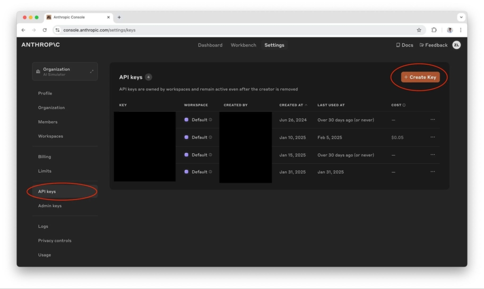484x289 pixels.
Task: Click Workspace column header
Action: [196, 105]
